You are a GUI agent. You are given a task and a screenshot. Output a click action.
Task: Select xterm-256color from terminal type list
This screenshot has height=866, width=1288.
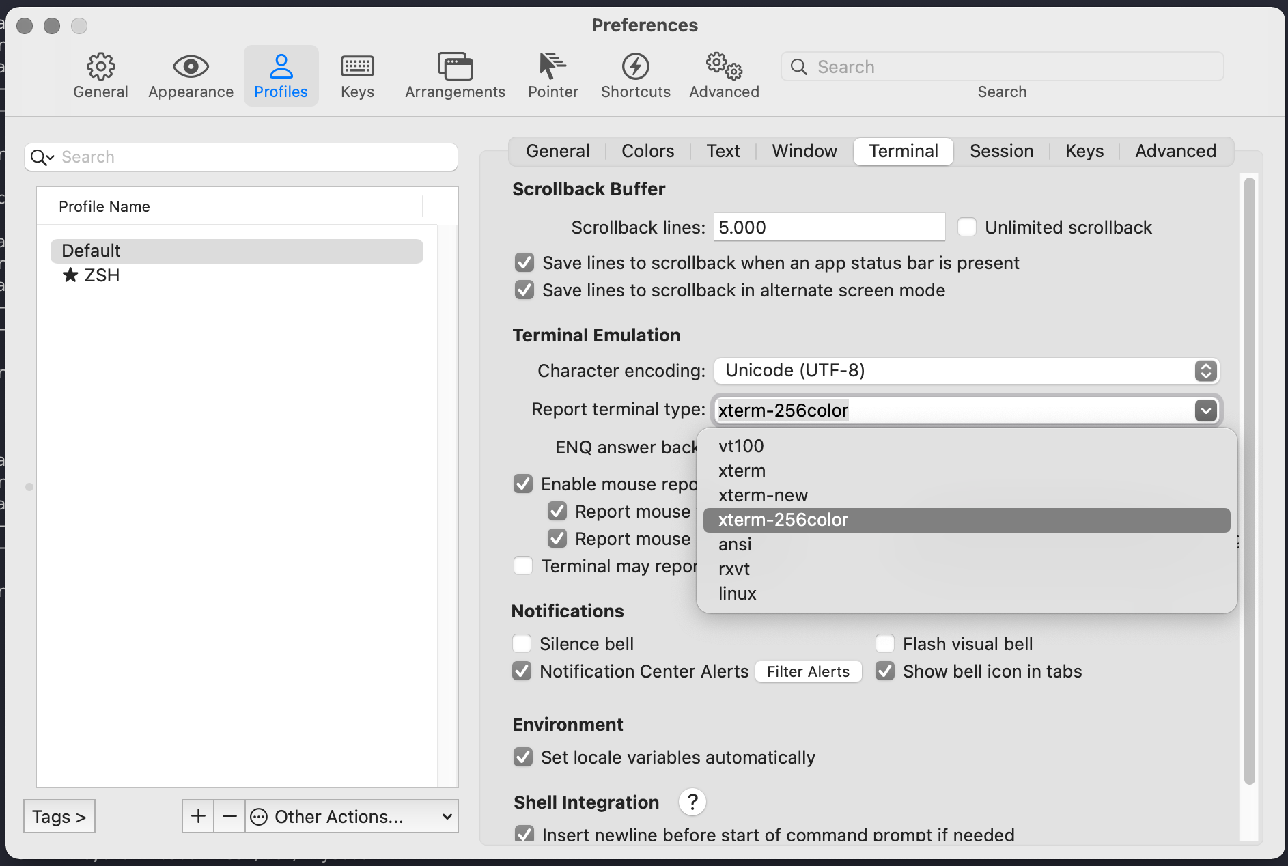[783, 520]
